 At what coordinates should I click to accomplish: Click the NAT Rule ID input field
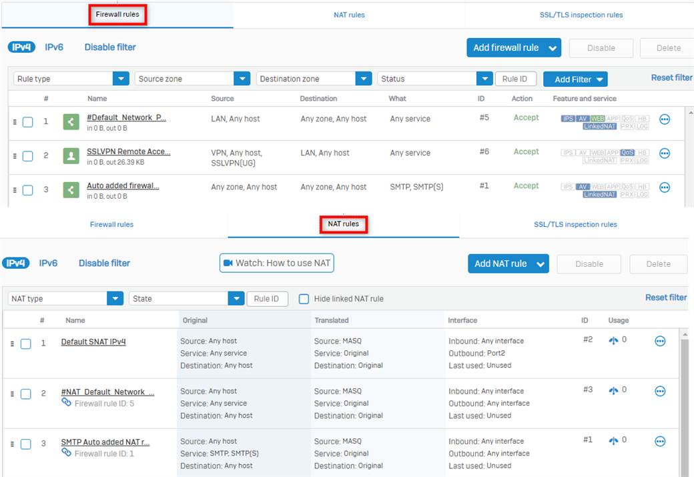coord(268,299)
